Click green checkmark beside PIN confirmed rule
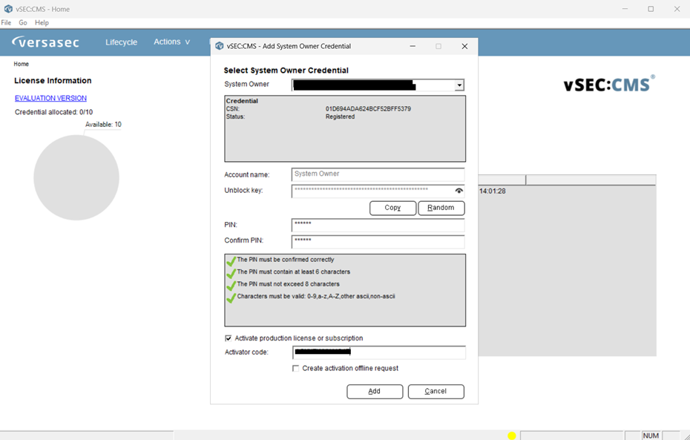This screenshot has width=690, height=440. [231, 261]
